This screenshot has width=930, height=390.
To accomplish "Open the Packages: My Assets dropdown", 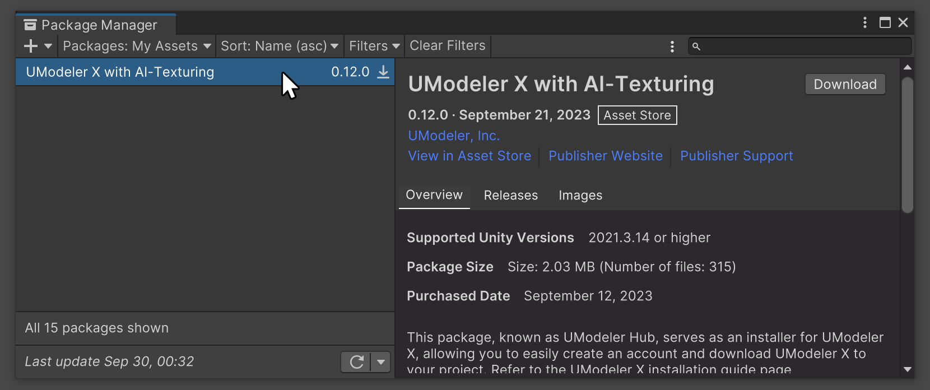I will pyautogui.click(x=136, y=46).
